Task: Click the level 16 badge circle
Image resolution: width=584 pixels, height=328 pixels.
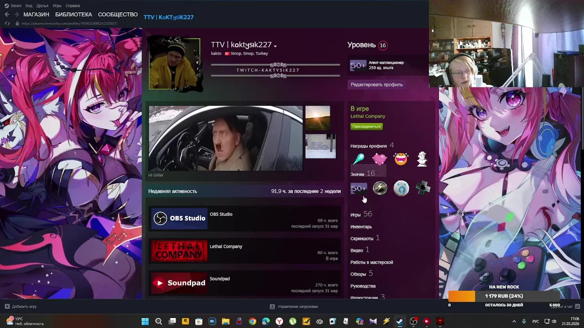Action: point(383,45)
